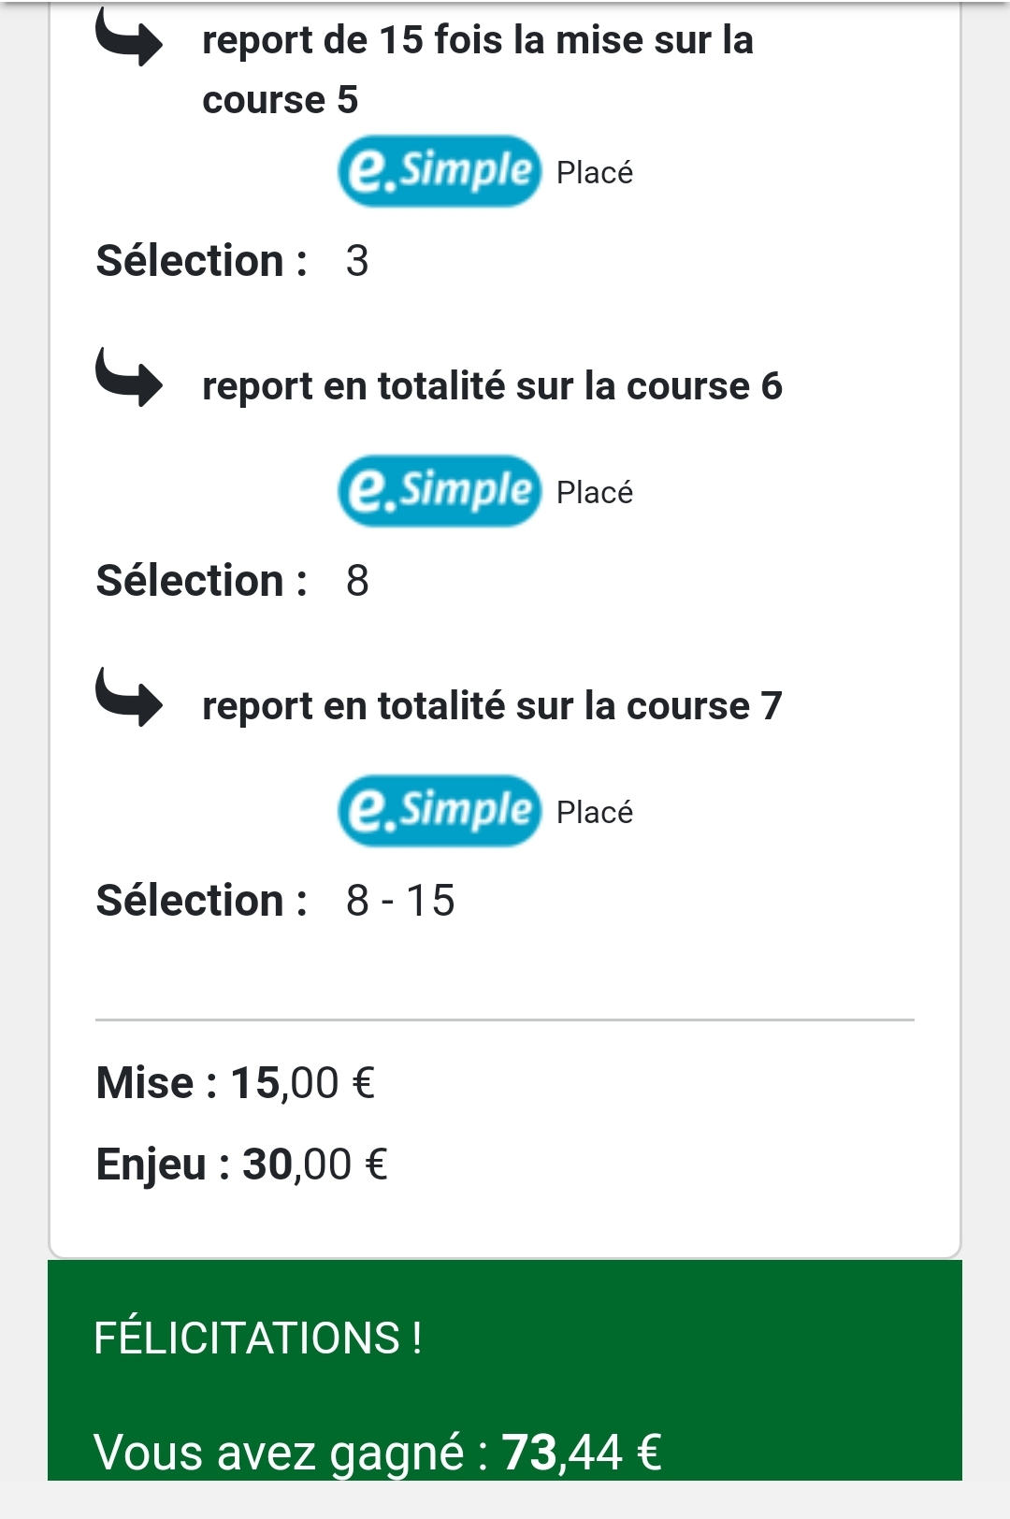Tap the winnings amount 73,44 €
1010x1519 pixels.
tap(582, 1453)
